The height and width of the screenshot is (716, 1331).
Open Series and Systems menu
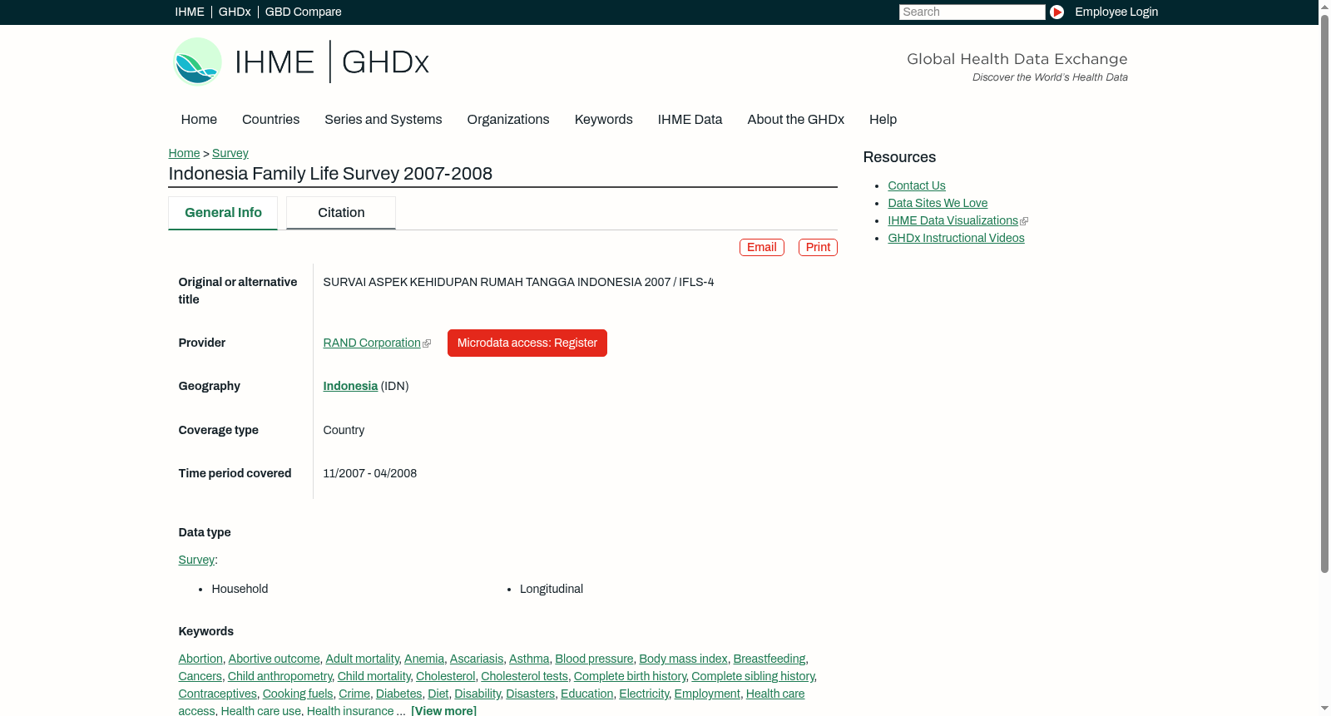[x=383, y=119]
